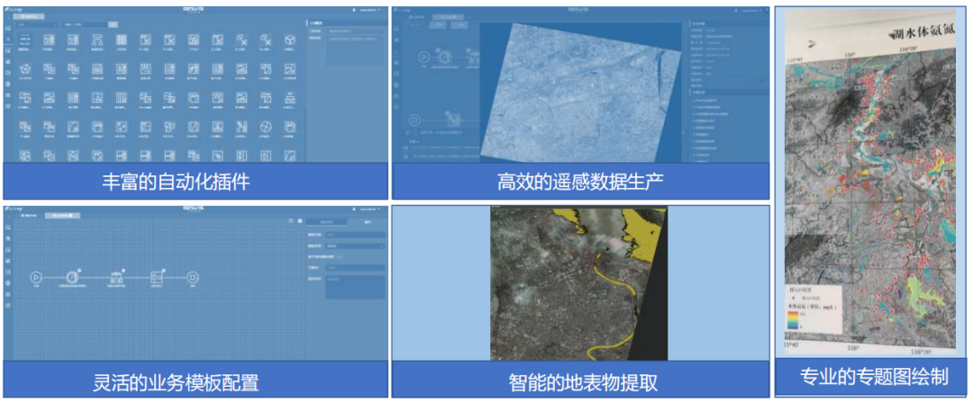The height and width of the screenshot is (403, 973).
Task: Pick the hierarchy tree plugin icon in the top row
Action: 96,40
